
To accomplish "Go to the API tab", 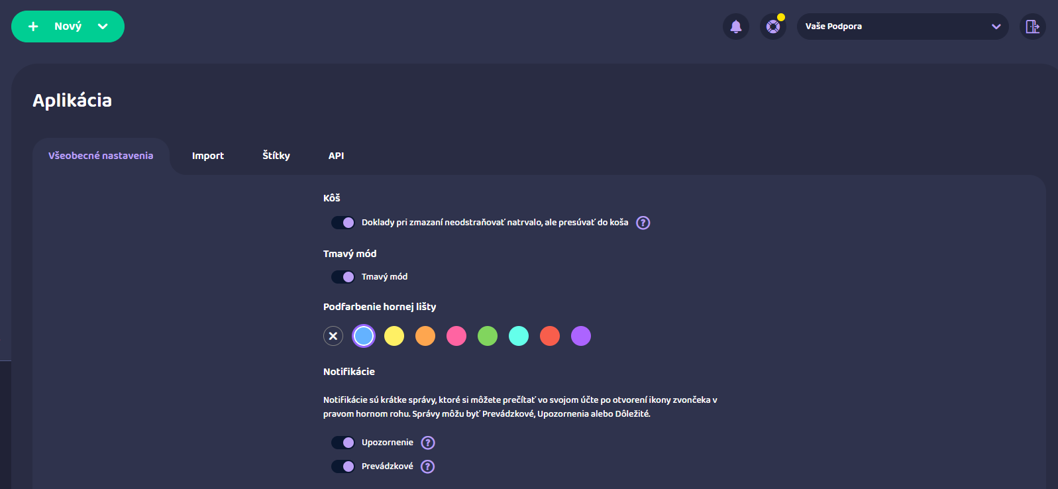I will (x=336, y=156).
